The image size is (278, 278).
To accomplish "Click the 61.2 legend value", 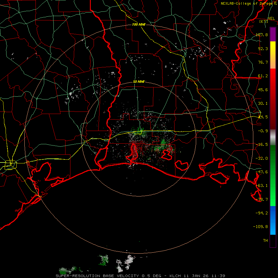I will (263, 76).
